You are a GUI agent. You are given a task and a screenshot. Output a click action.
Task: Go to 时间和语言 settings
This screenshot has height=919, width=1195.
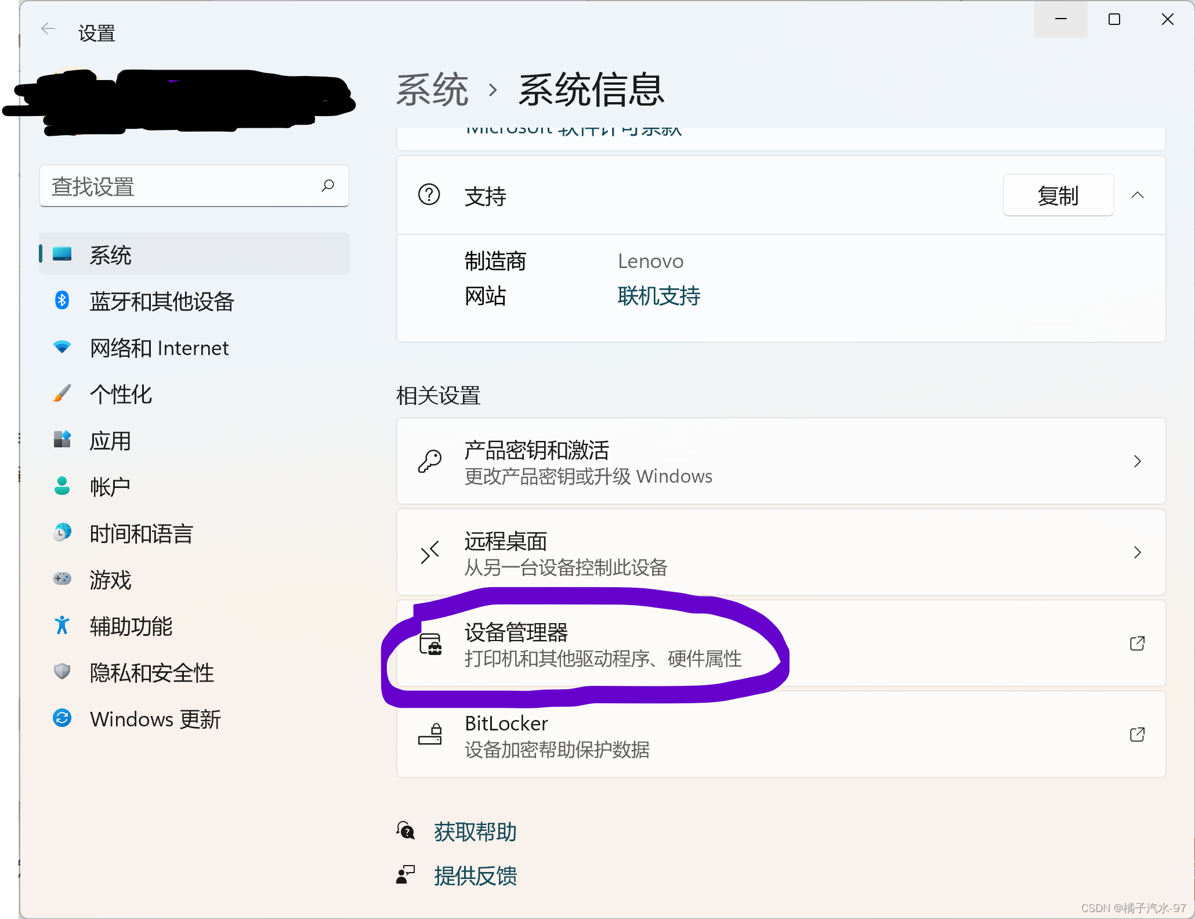click(x=141, y=534)
